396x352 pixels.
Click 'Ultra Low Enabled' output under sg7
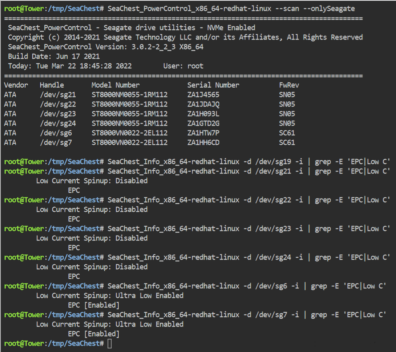tap(149, 324)
